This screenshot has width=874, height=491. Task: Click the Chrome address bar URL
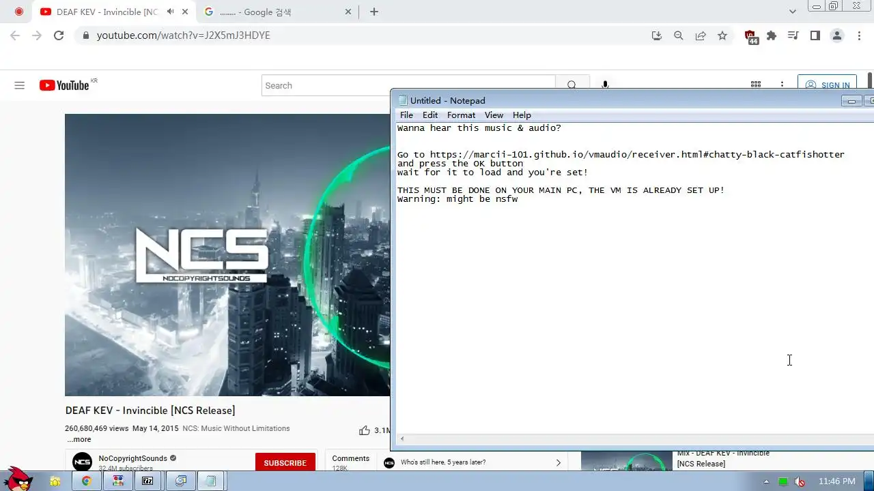[184, 35]
